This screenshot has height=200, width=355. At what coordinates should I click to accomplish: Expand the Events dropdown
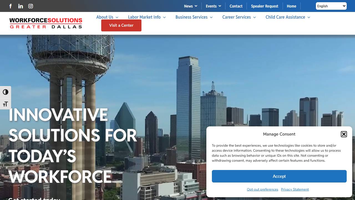[x=213, y=6]
